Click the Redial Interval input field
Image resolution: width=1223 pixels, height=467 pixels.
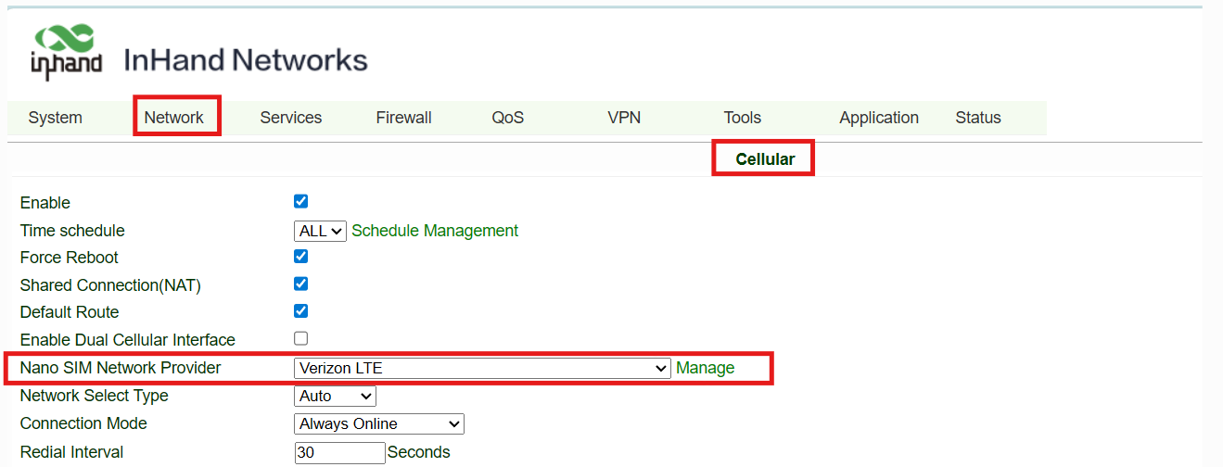coord(339,452)
